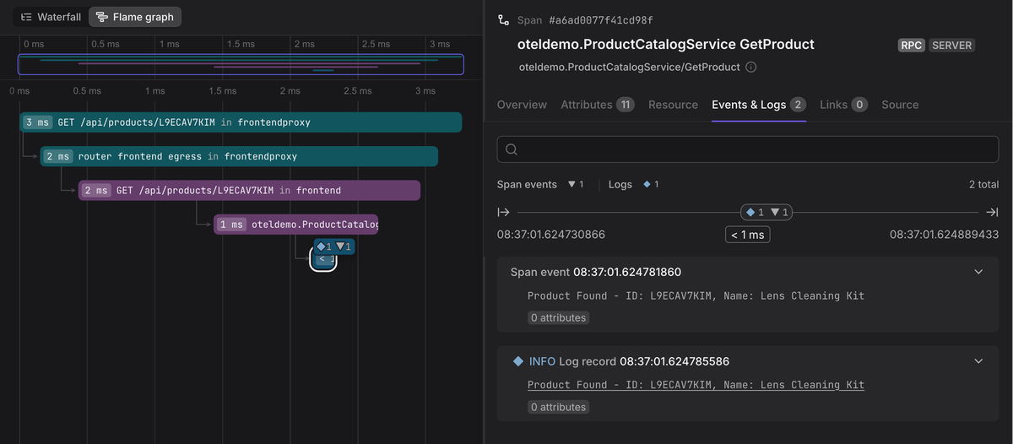1013x444 pixels.
Task: Click search magnifier icon in events search
Action: (512, 149)
